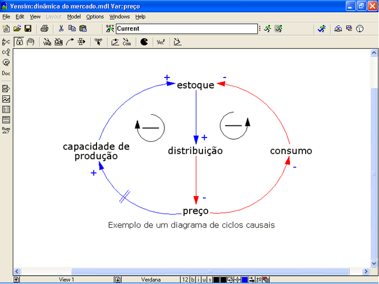Choose the Box Variable tool

pos(58,42)
